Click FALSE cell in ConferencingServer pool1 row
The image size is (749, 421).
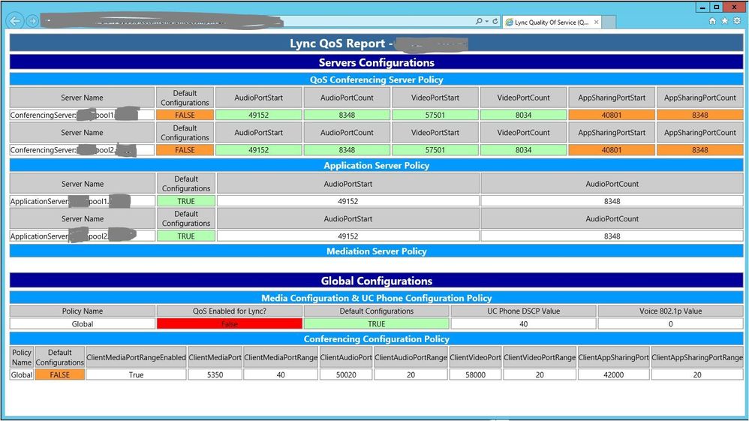pyautogui.click(x=185, y=115)
